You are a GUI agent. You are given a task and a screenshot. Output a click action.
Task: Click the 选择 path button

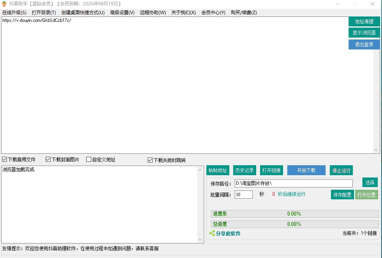click(370, 182)
